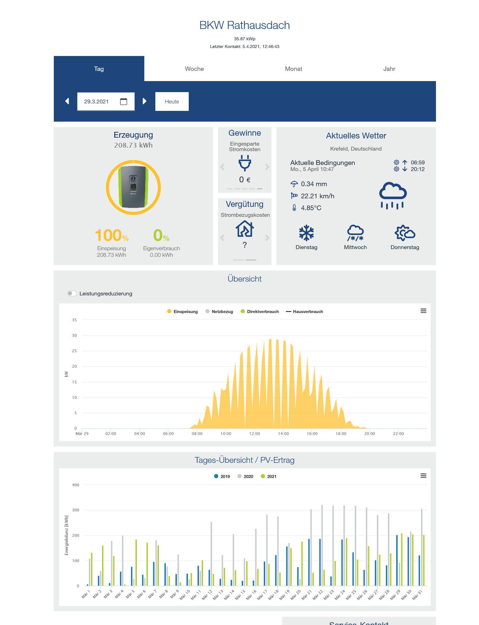Click the Heute button
Image resolution: width=479 pixels, height=625 pixels.
[172, 102]
